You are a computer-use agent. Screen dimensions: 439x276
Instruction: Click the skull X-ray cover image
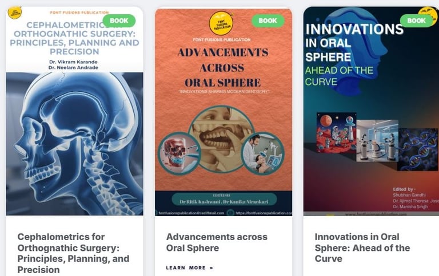pyautogui.click(x=74, y=144)
